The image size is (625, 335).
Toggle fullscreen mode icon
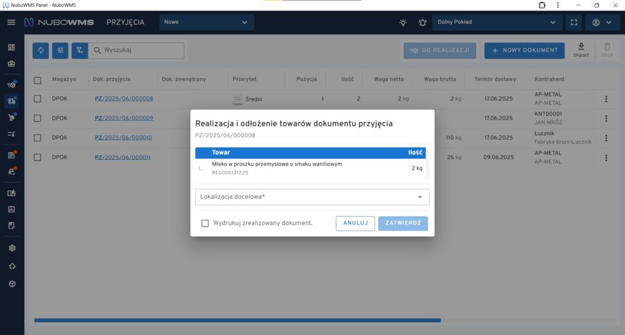click(573, 23)
